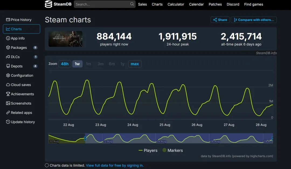Select the disabled 1m zoom option
Viewport: 291px width, 169px height.
click(x=89, y=64)
